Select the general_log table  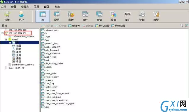(51, 43)
